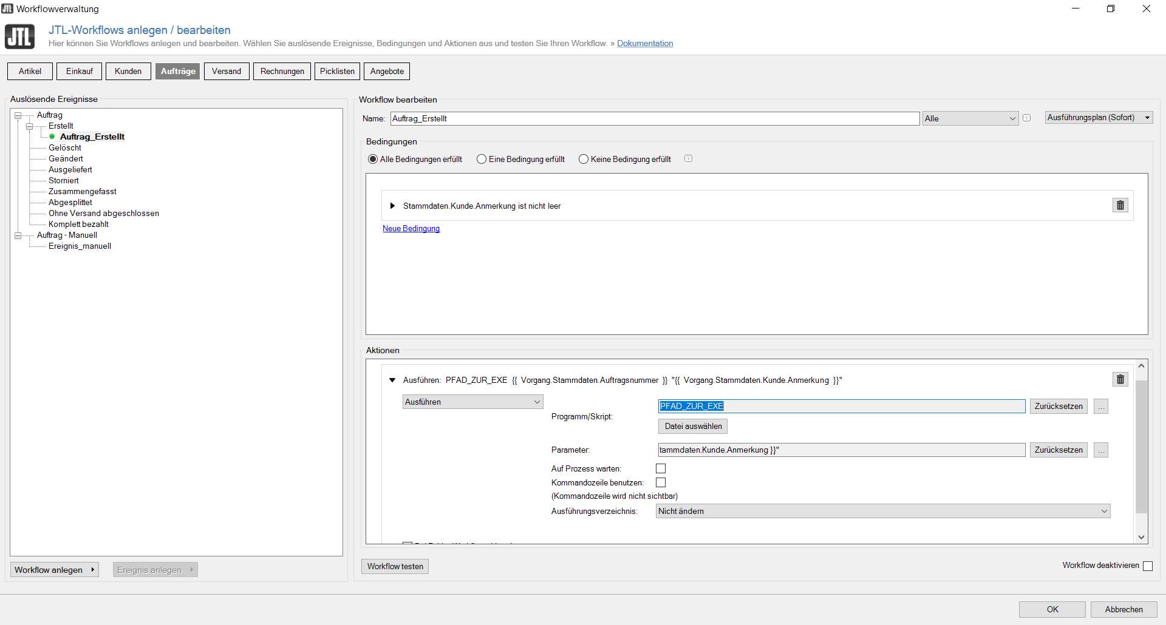This screenshot has height=625, width=1166.
Task: Switch to the Aufträge tab
Action: click(177, 71)
